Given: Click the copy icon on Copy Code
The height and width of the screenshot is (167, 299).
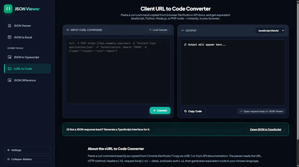Looking at the screenshot, I should coord(185,112).
